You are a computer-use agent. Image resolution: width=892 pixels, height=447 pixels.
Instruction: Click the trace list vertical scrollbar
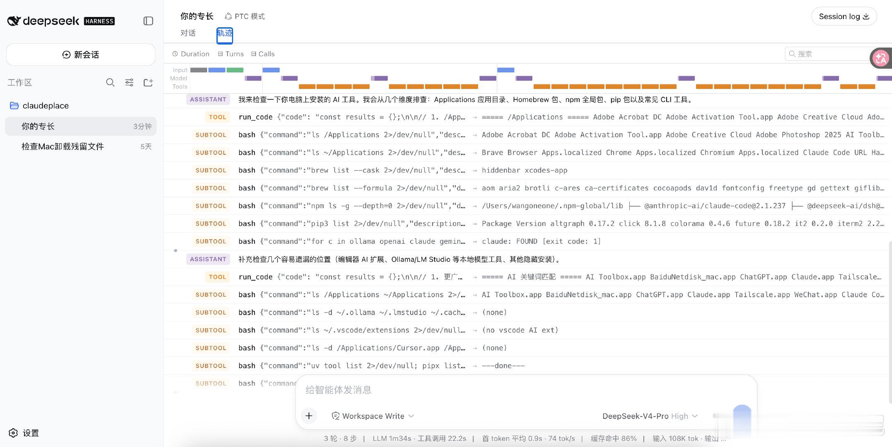pos(890,322)
